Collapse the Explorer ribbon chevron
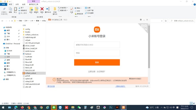Screen dimensions: 196x110 [x=192, y=5]
